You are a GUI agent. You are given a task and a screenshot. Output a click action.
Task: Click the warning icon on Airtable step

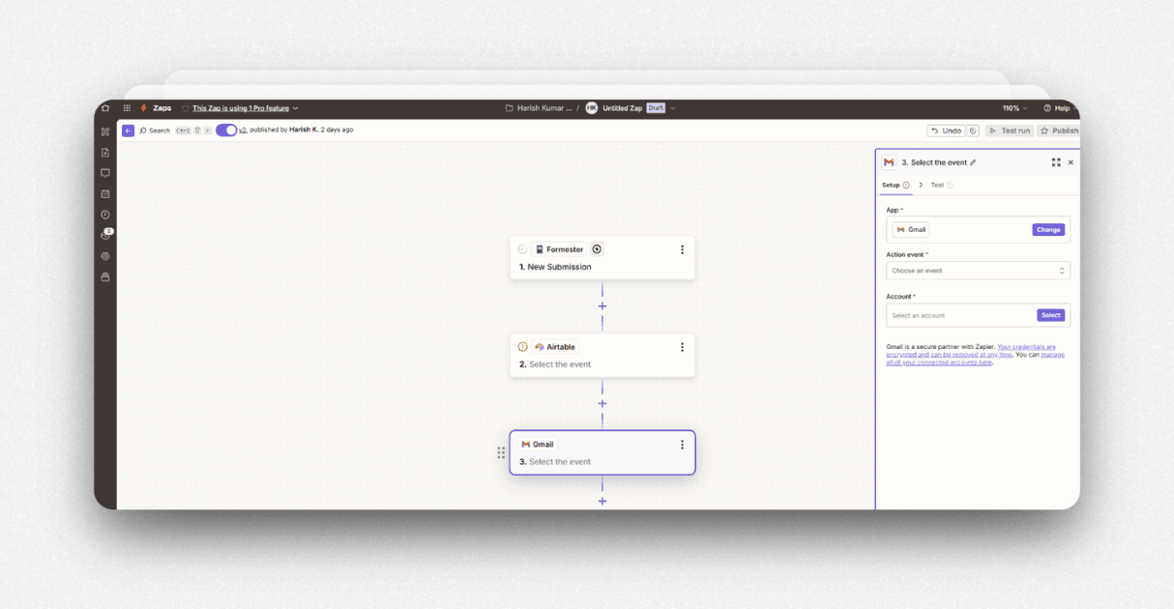523,347
